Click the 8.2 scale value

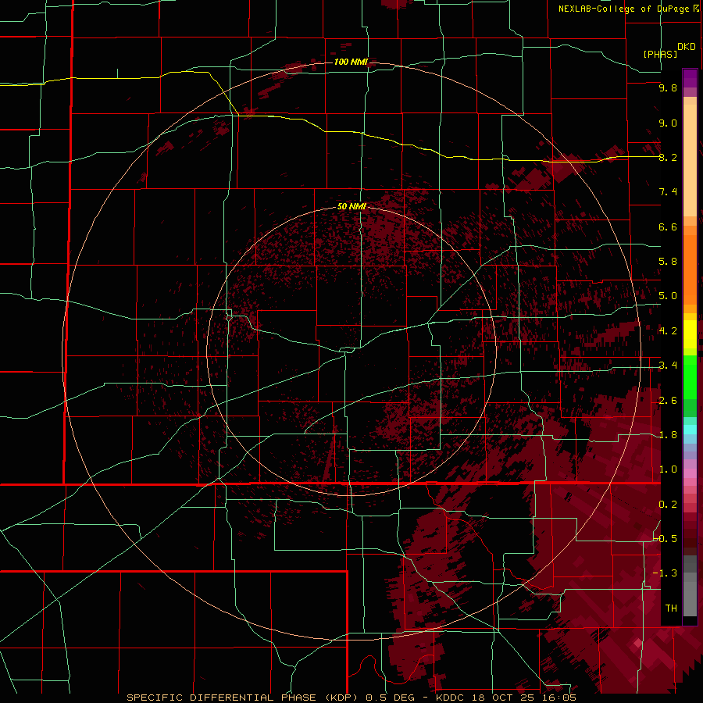[x=668, y=157]
